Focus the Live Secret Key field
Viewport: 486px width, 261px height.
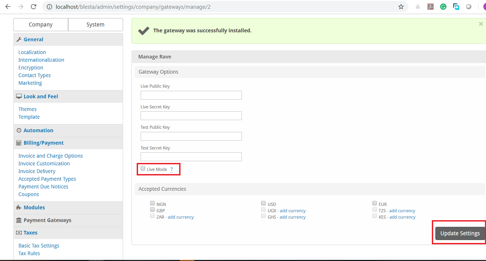pyautogui.click(x=191, y=116)
